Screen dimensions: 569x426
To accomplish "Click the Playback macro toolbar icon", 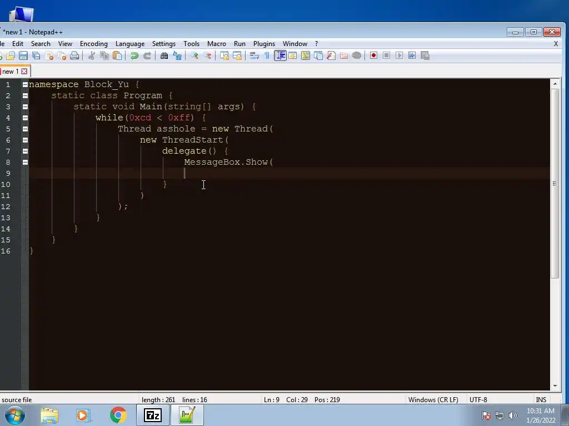I will point(399,55).
